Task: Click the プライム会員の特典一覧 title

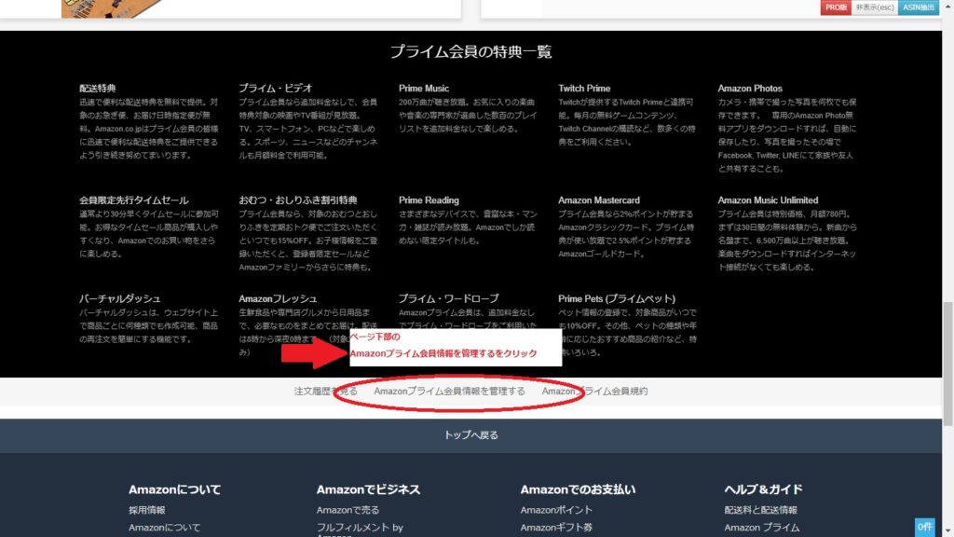Action: (x=470, y=52)
